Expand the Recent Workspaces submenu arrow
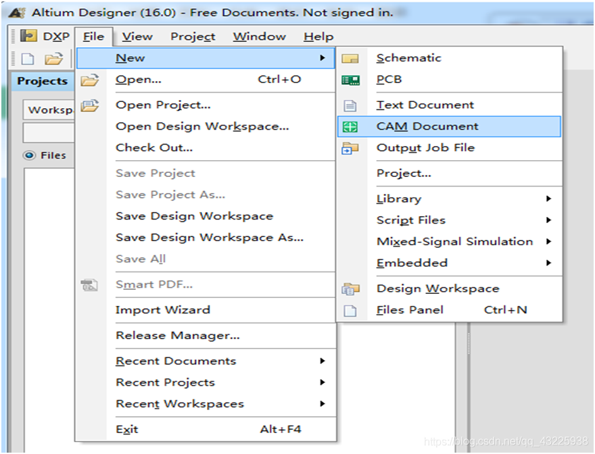595x454 pixels. coord(322,403)
